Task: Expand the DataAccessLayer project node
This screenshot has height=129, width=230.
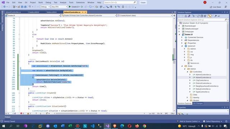Action: (179, 29)
